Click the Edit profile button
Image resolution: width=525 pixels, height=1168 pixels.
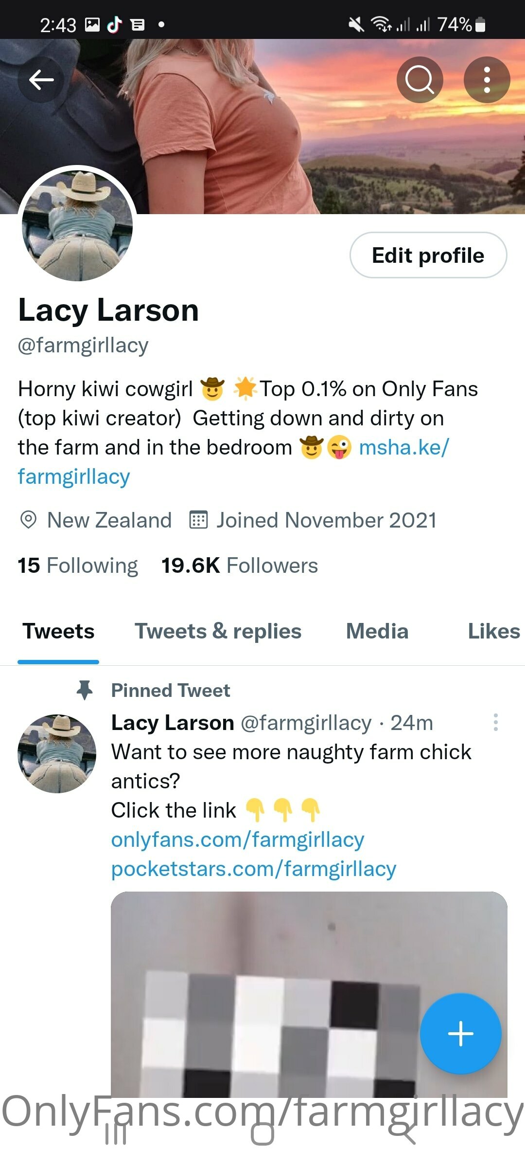click(428, 255)
